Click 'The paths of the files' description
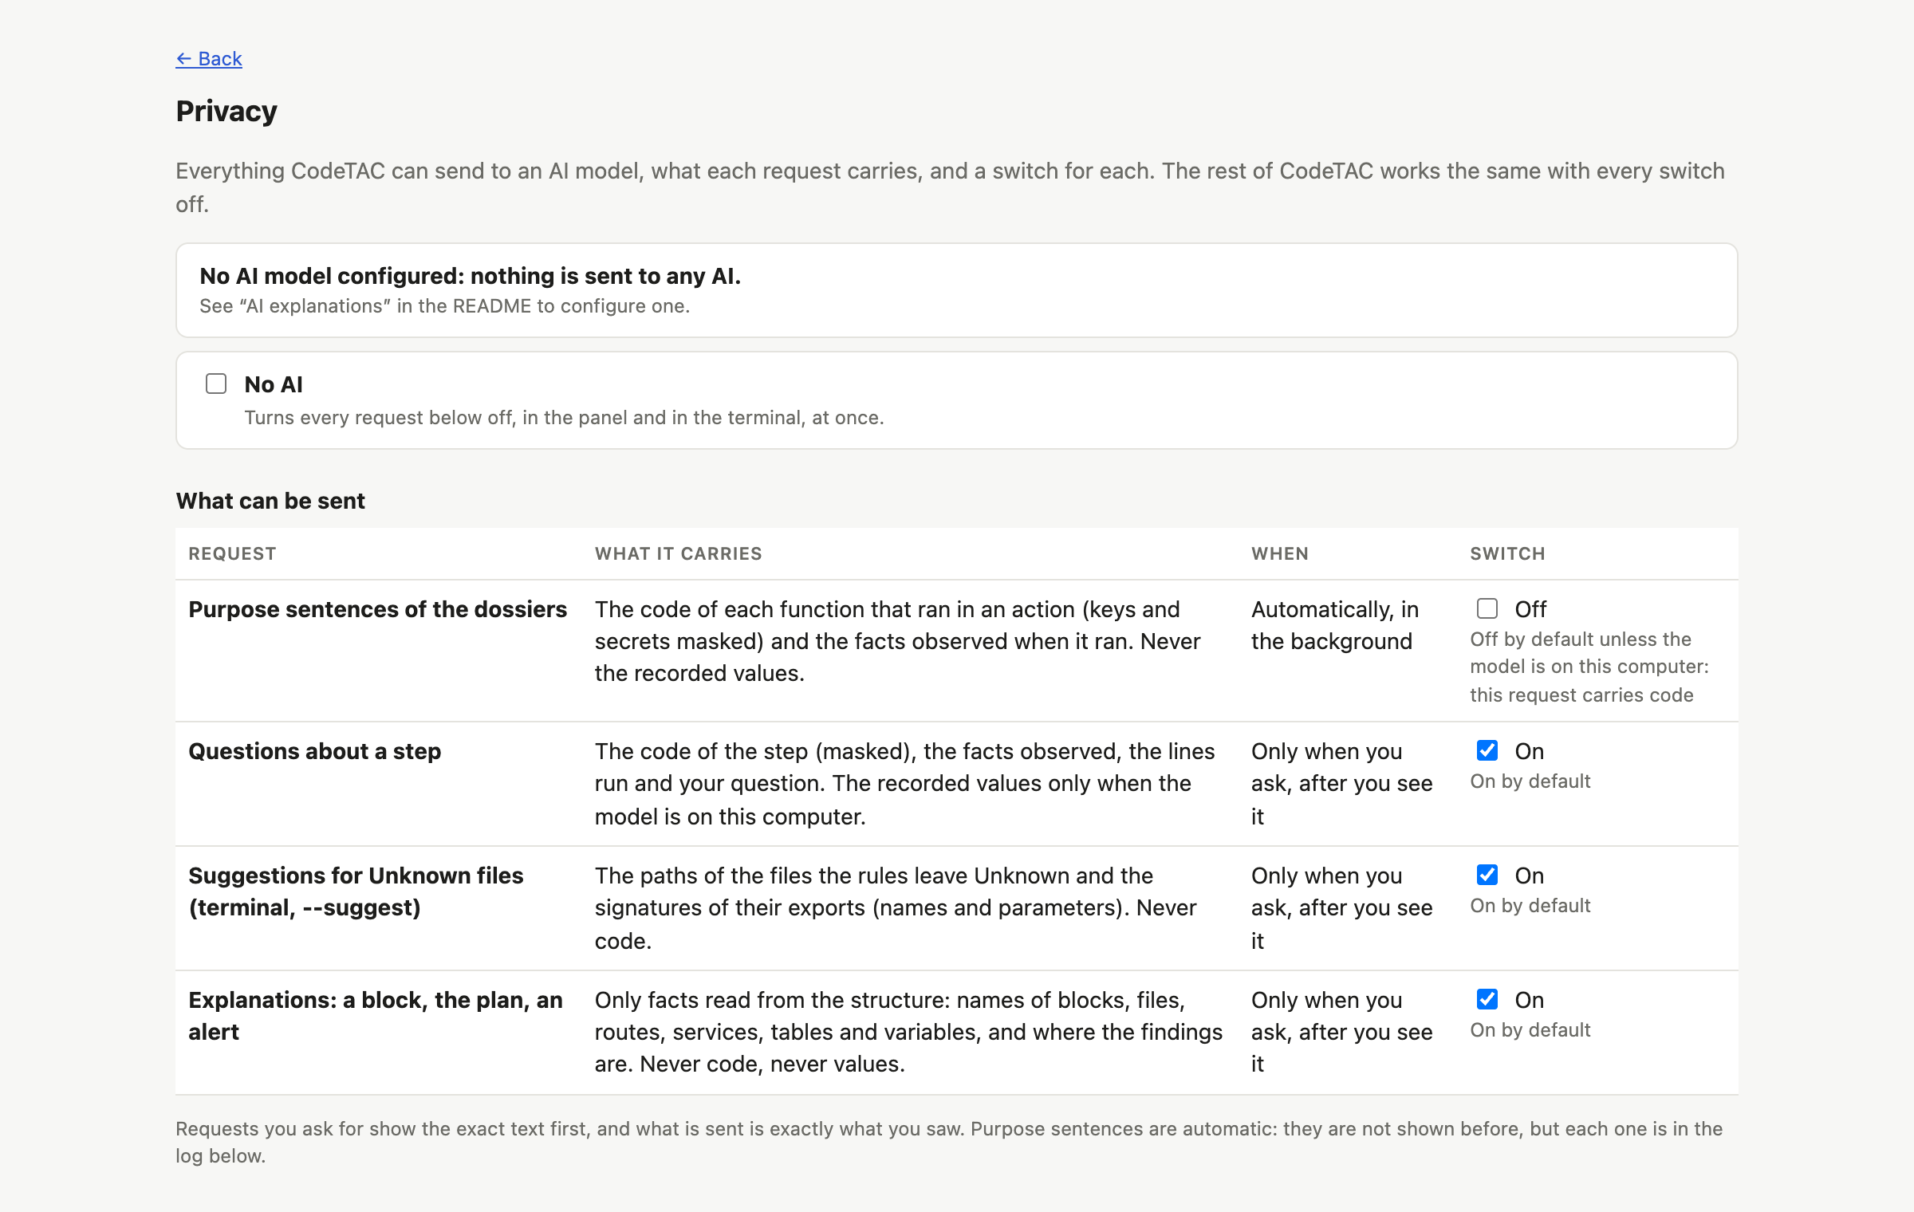Screen dimensions: 1914x1212 [896, 908]
